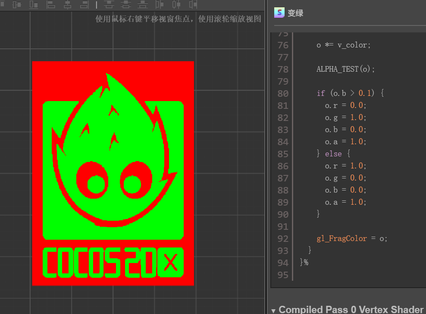
Task: Click 'o.b = 0.0;' on line 88
Action: coord(345,190)
